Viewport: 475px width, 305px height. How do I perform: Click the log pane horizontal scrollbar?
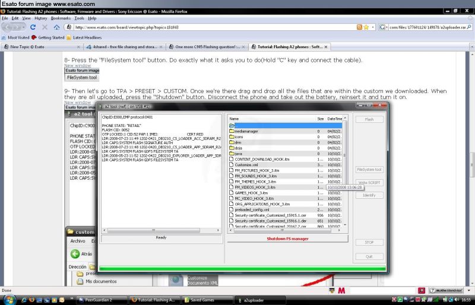tap(161, 230)
